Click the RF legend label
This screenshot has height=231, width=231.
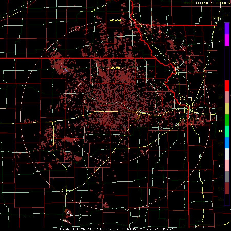click(x=220, y=29)
